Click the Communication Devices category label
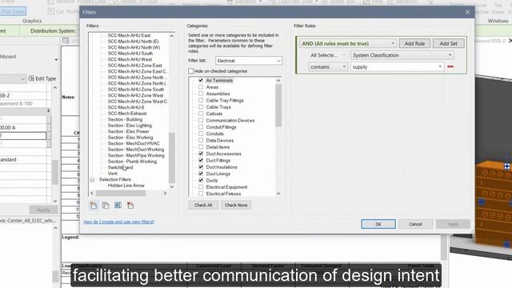The width and height of the screenshot is (512, 288). click(230, 121)
